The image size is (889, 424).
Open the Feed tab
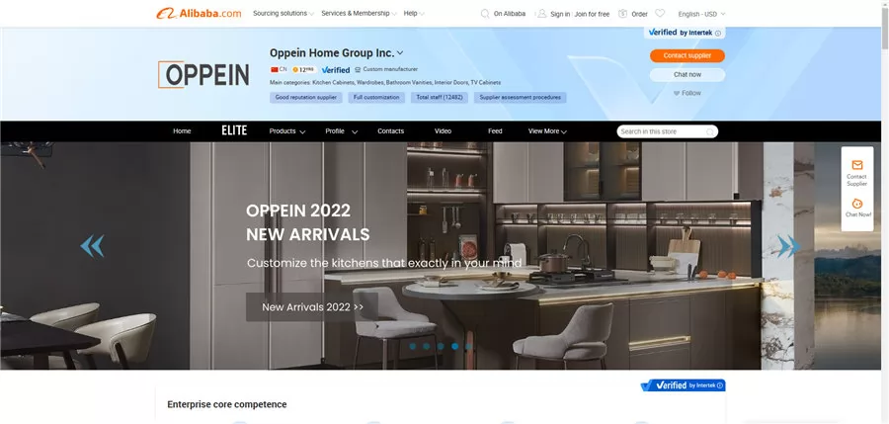coord(495,131)
